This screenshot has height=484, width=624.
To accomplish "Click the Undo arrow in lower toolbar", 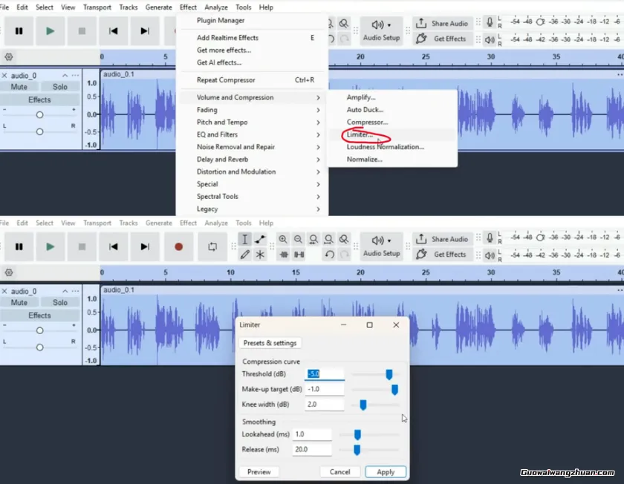I will tap(329, 254).
